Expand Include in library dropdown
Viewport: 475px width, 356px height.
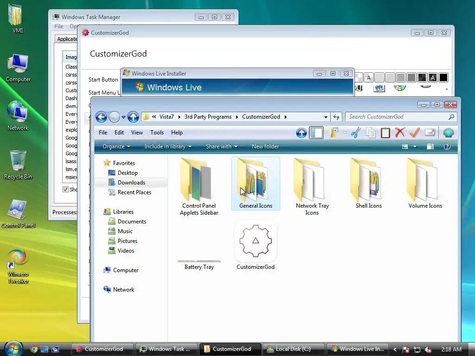tap(168, 146)
